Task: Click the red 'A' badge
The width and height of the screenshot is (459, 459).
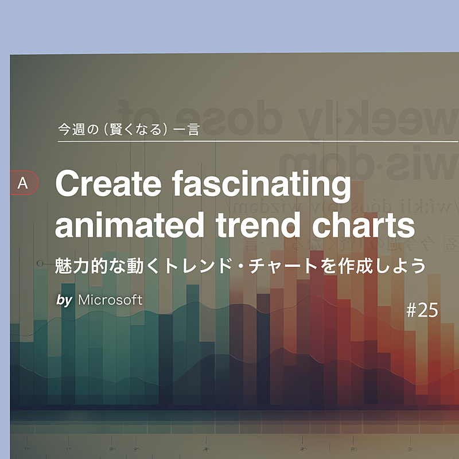Action: tap(24, 183)
